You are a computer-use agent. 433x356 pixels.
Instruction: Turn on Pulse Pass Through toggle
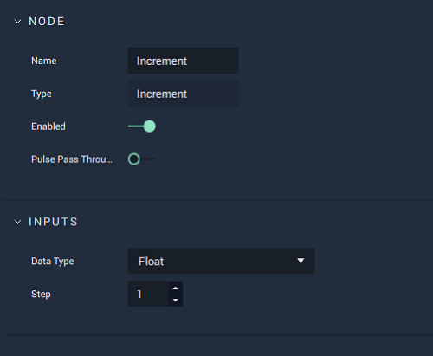(142, 159)
